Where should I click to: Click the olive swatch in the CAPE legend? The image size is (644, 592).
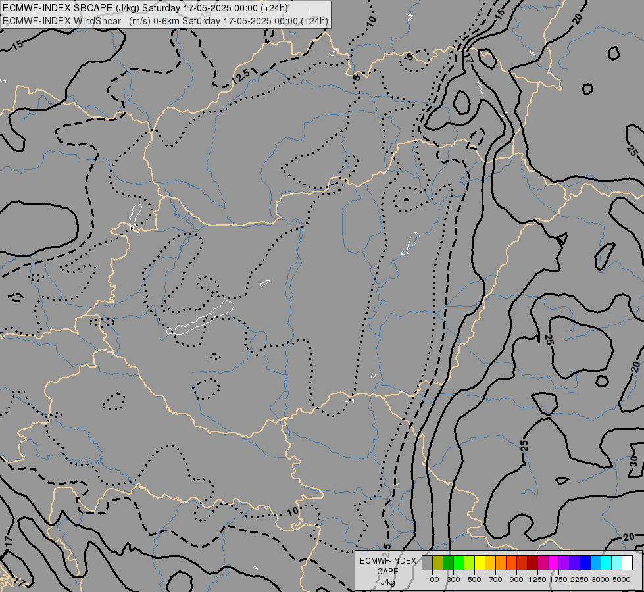tap(438, 563)
